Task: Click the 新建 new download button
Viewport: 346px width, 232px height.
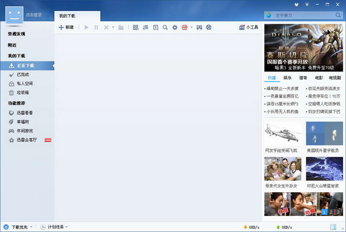Action: (66, 27)
